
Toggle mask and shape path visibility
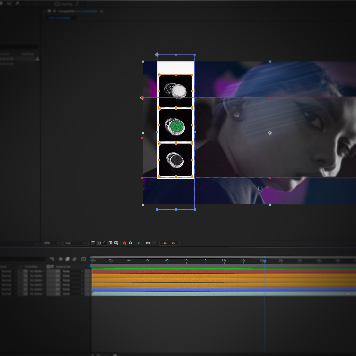(105, 243)
